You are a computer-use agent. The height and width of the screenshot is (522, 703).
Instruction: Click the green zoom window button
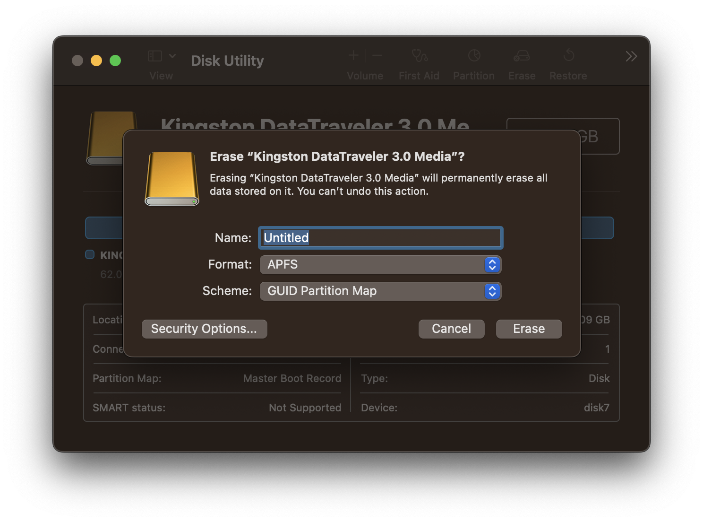pyautogui.click(x=115, y=61)
